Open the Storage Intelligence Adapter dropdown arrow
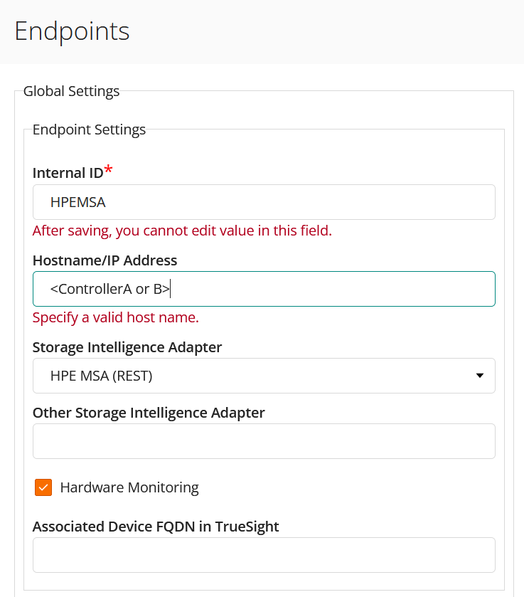The width and height of the screenshot is (524, 597). 481,376
